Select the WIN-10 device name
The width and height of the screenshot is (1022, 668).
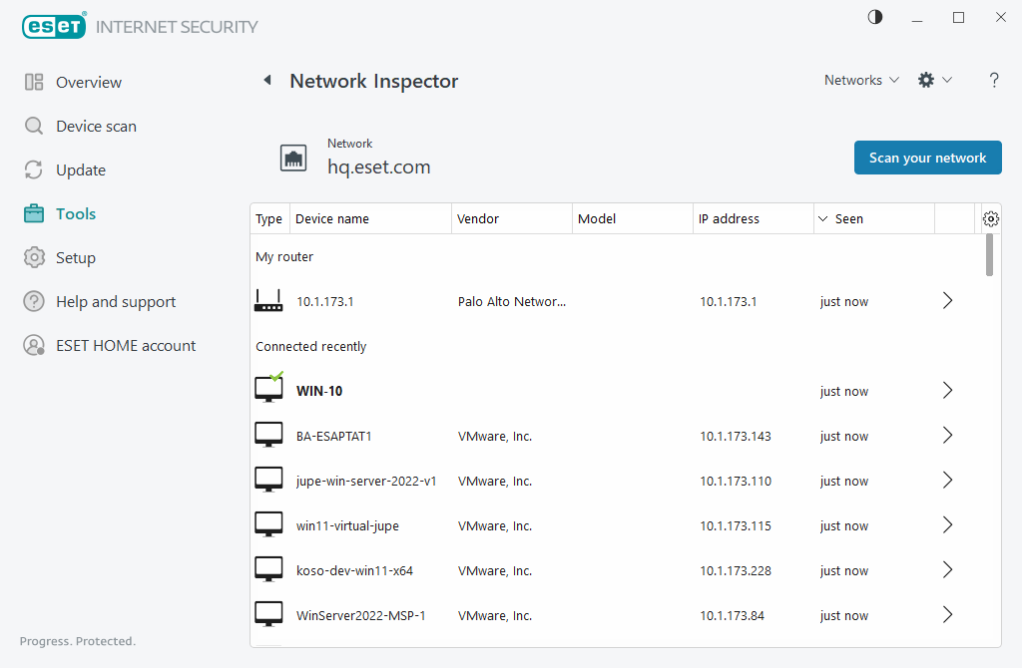(x=319, y=391)
